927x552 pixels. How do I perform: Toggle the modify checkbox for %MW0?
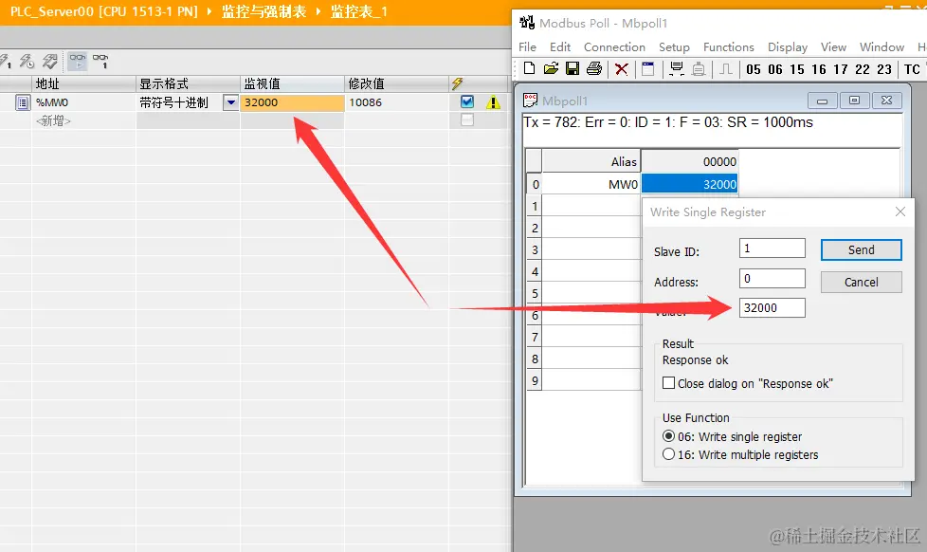tap(467, 101)
